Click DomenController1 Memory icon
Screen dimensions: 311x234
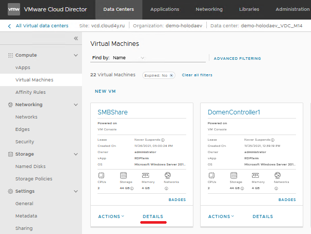(x=255, y=175)
